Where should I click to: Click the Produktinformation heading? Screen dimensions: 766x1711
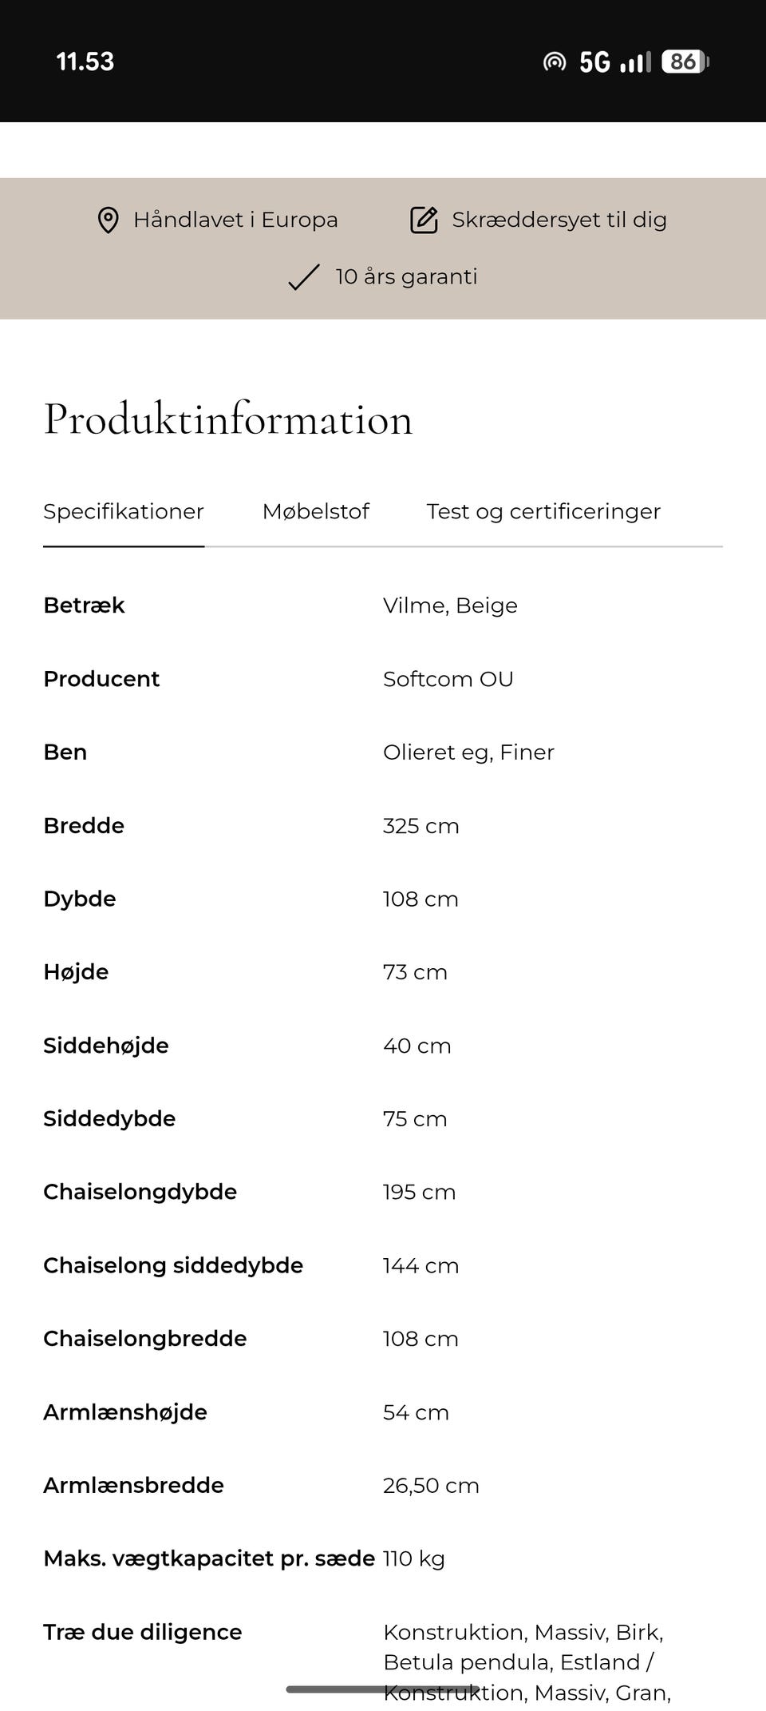[x=227, y=419]
